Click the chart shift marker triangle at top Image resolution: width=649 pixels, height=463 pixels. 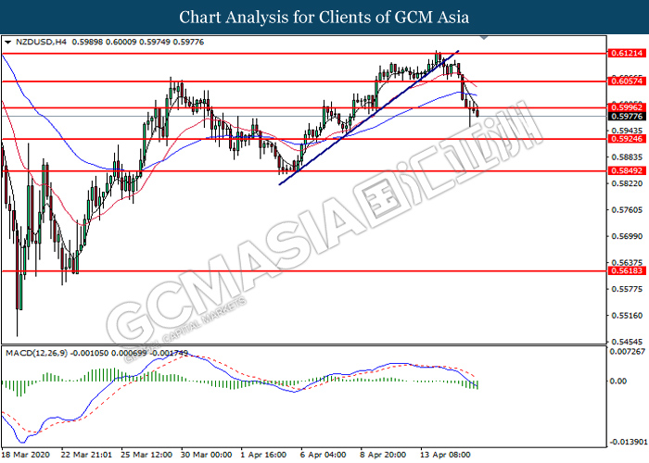tap(484, 38)
